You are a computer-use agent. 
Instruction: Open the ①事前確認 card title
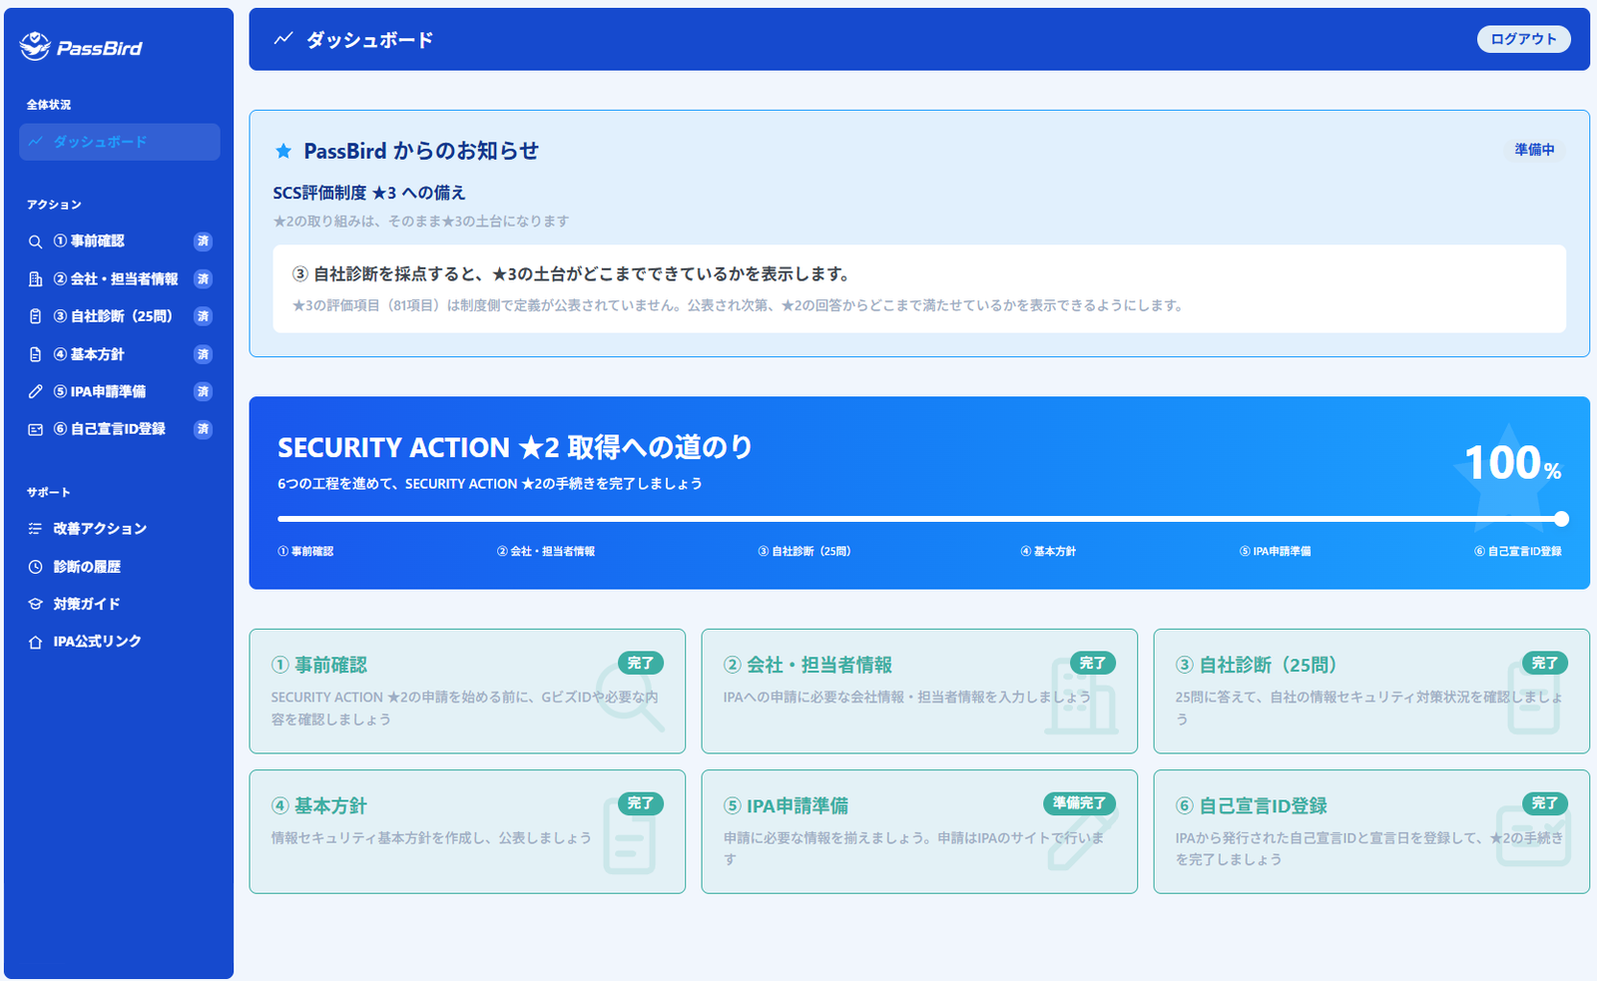(x=319, y=665)
